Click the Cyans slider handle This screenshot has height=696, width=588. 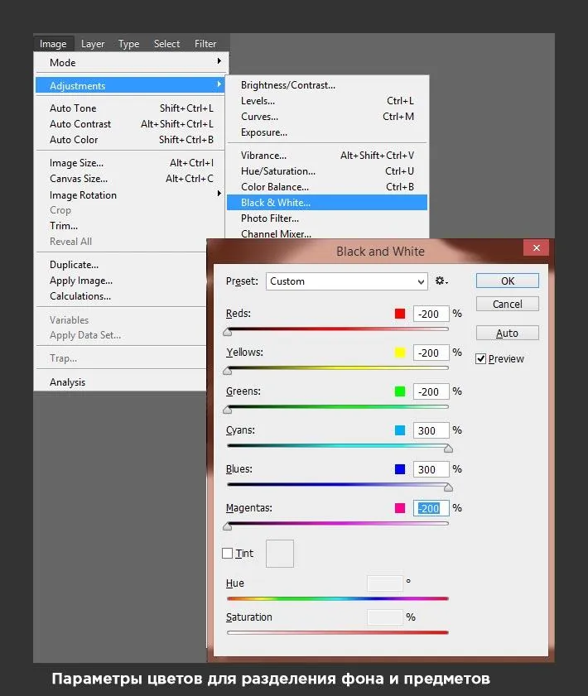tap(449, 449)
